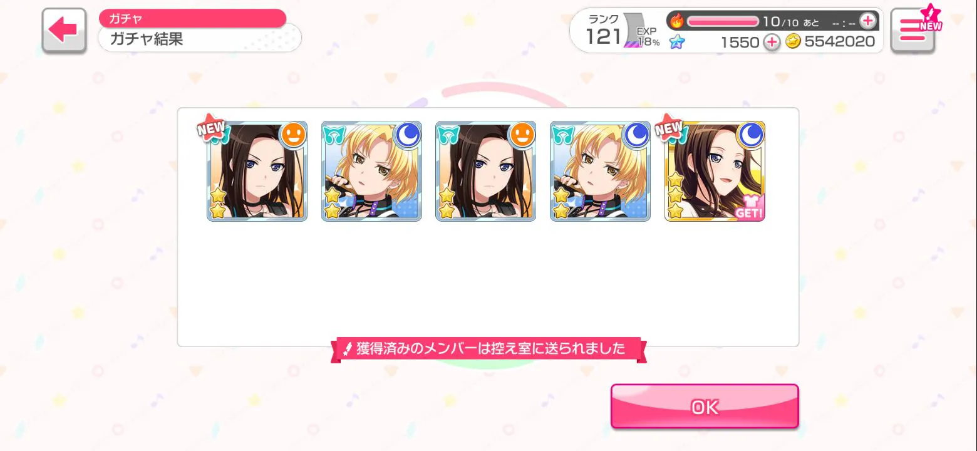The height and width of the screenshot is (451, 977).
Task: Open the hamburger menu with NEW badge
Action: [912, 30]
